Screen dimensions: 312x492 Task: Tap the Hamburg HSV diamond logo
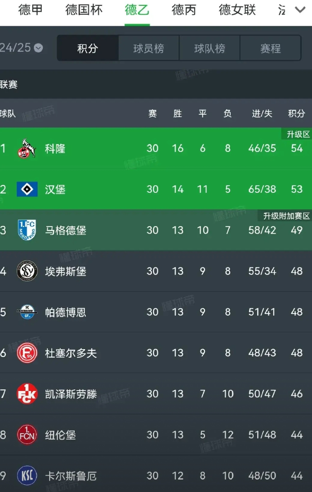coord(27,189)
